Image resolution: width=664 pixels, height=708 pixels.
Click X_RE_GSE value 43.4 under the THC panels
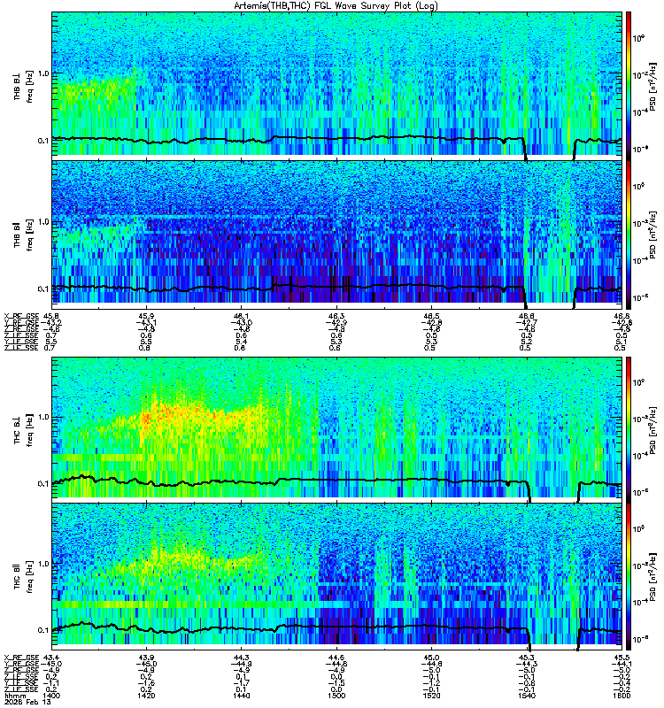pos(50,658)
